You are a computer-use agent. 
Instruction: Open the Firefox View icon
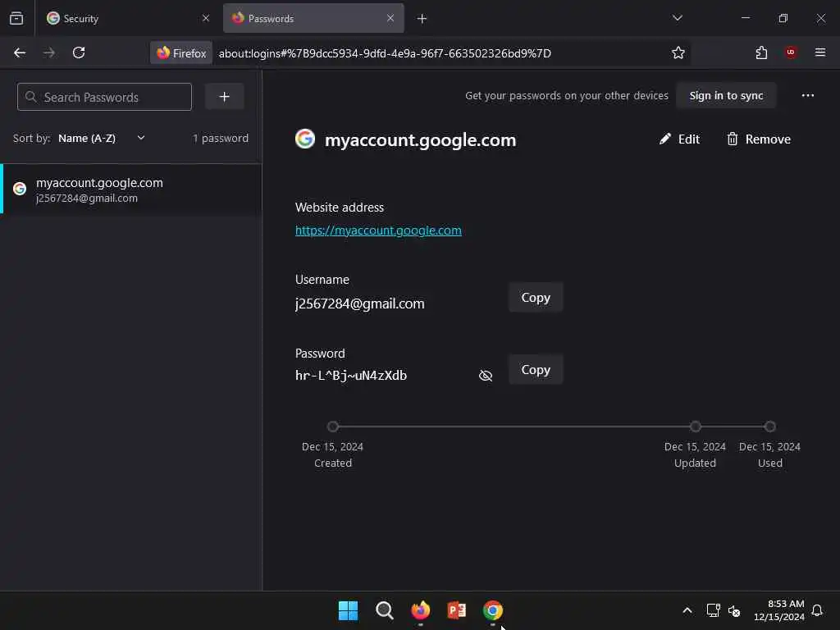[16, 18]
